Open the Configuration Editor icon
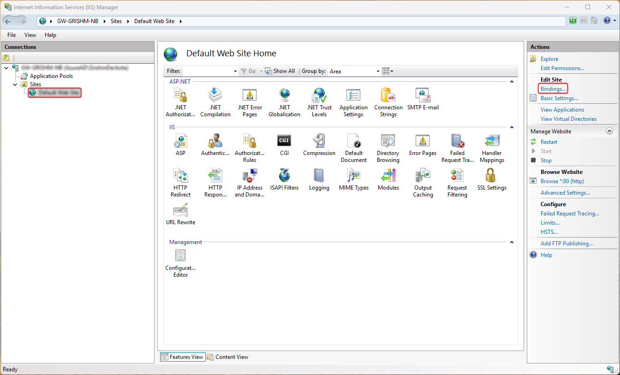 [x=180, y=263]
